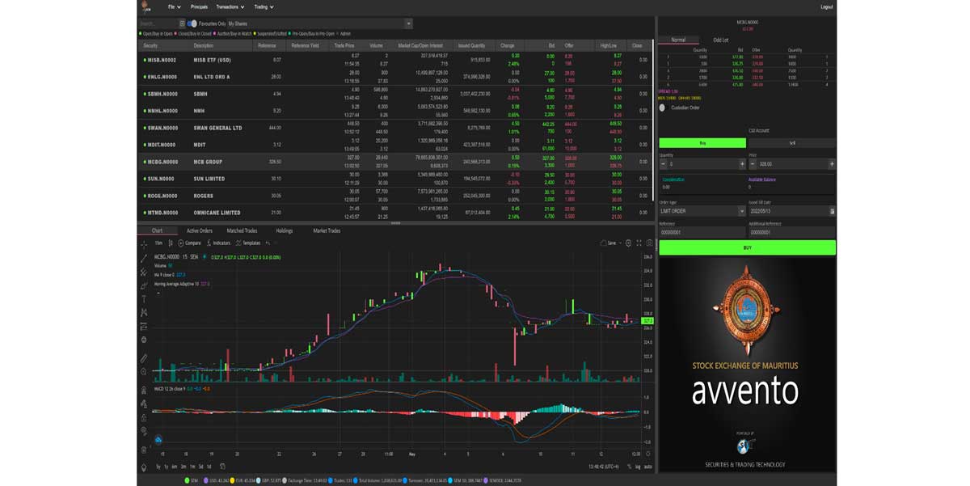Select the ruler measure tool
Image resolution: width=970 pixels, height=486 pixels.
point(144,358)
